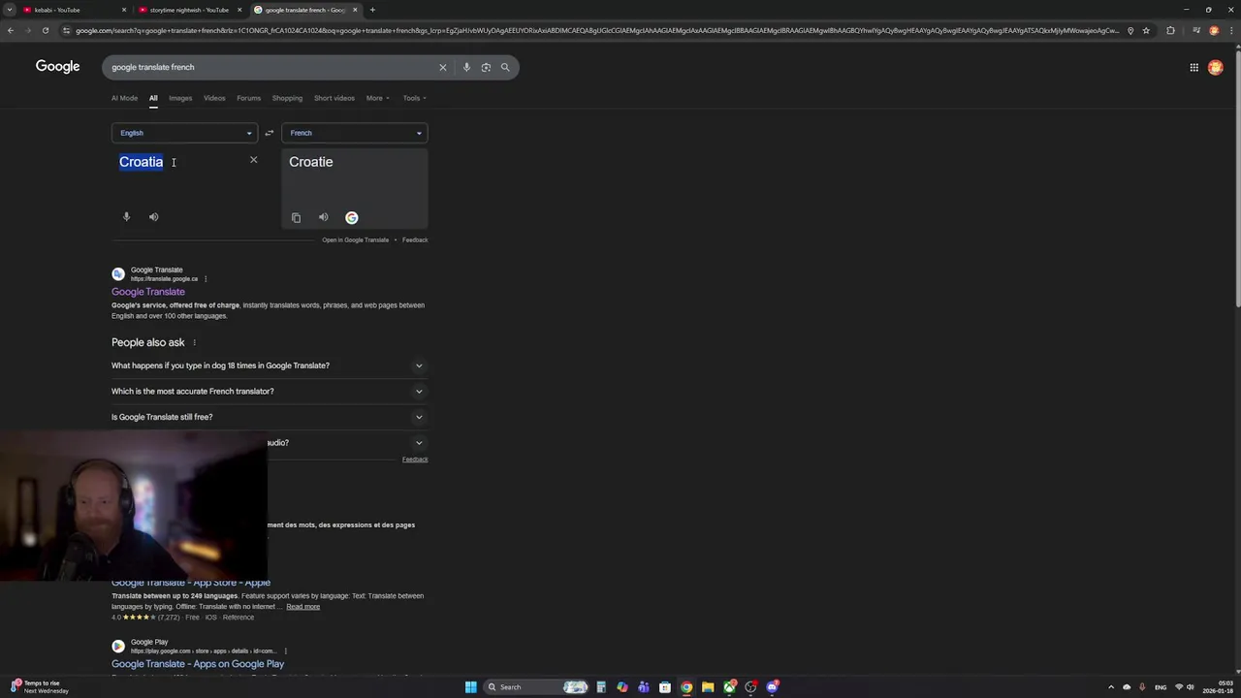The image size is (1241, 698).
Task: Open the English source language dropdown
Action: (x=184, y=133)
